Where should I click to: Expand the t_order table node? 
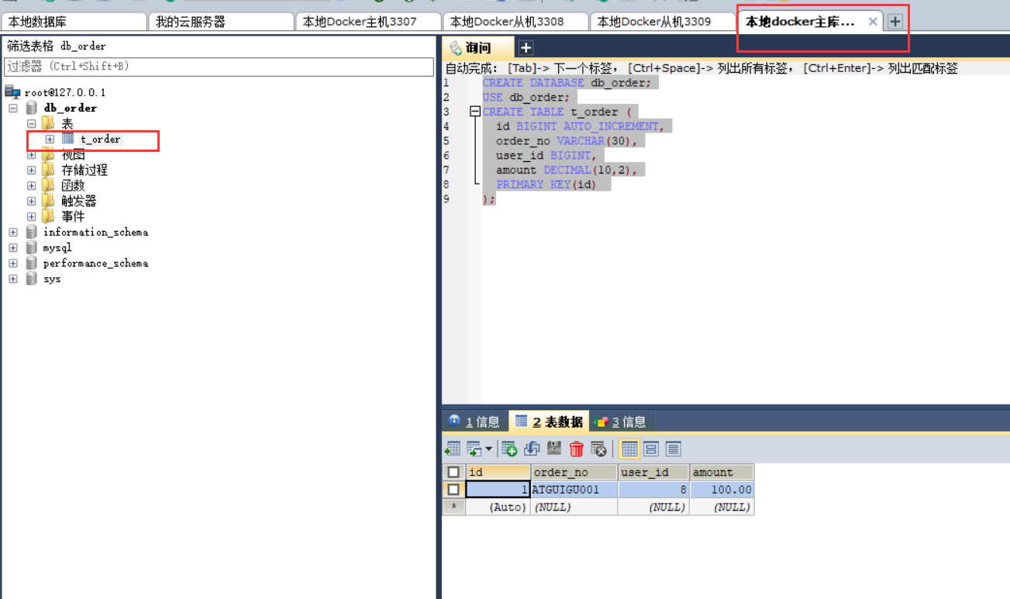coord(50,139)
